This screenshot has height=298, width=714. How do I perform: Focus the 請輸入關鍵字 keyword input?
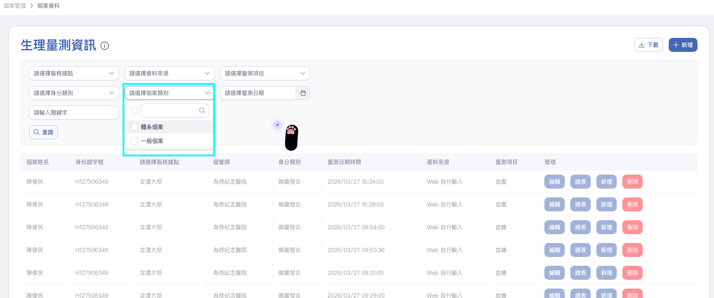click(x=74, y=113)
